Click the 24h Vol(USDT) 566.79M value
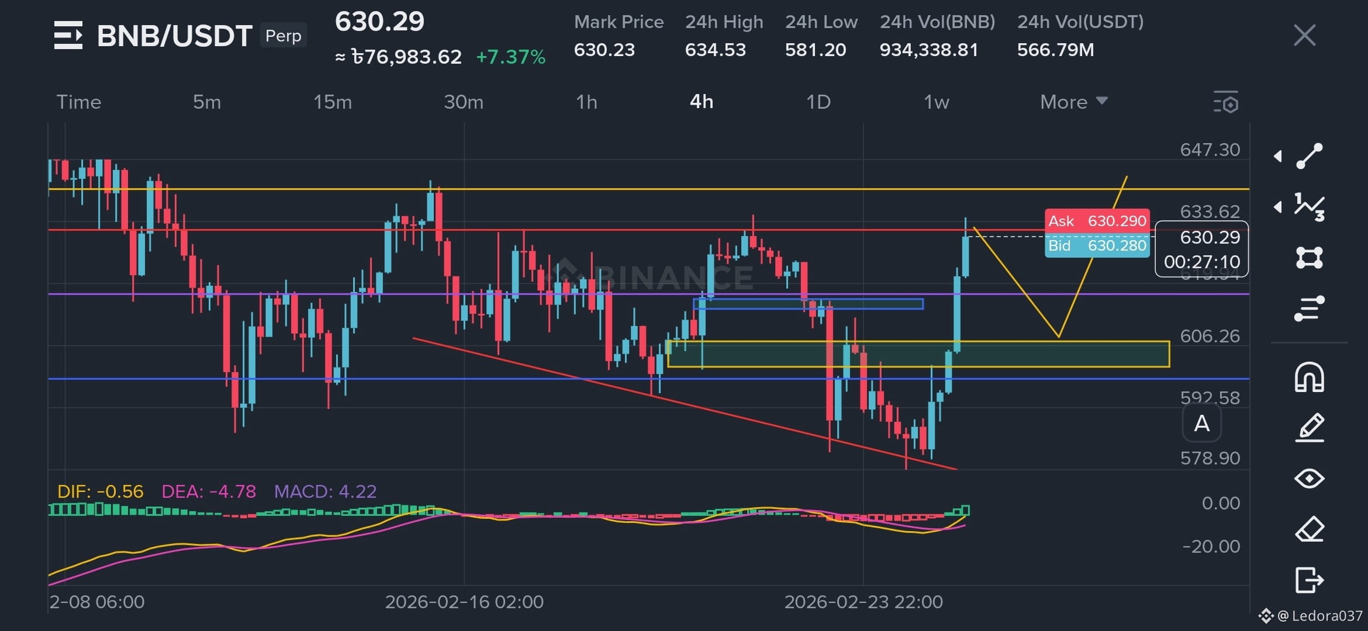Image resolution: width=1368 pixels, height=631 pixels. (1055, 50)
